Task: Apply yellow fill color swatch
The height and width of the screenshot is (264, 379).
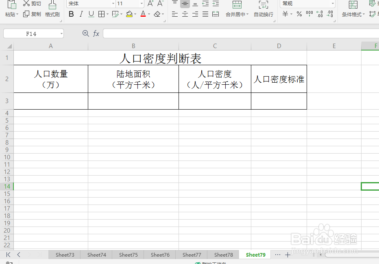Action: click(129, 14)
